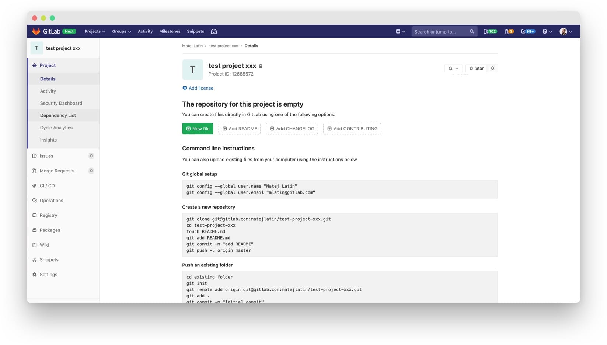Click Add README button
Viewport: 607px width, 345px height.
click(x=240, y=129)
